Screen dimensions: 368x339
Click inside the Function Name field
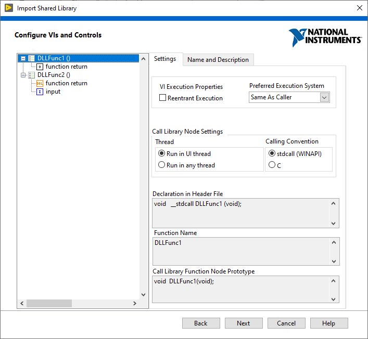(239, 251)
